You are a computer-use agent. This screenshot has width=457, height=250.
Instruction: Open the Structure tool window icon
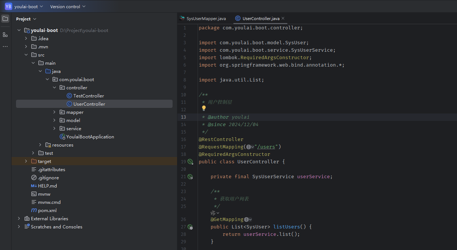(x=5, y=35)
